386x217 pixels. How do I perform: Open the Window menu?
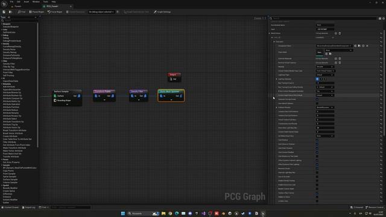click(x=36, y=2)
